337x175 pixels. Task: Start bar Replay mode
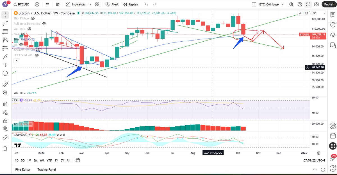130,4
